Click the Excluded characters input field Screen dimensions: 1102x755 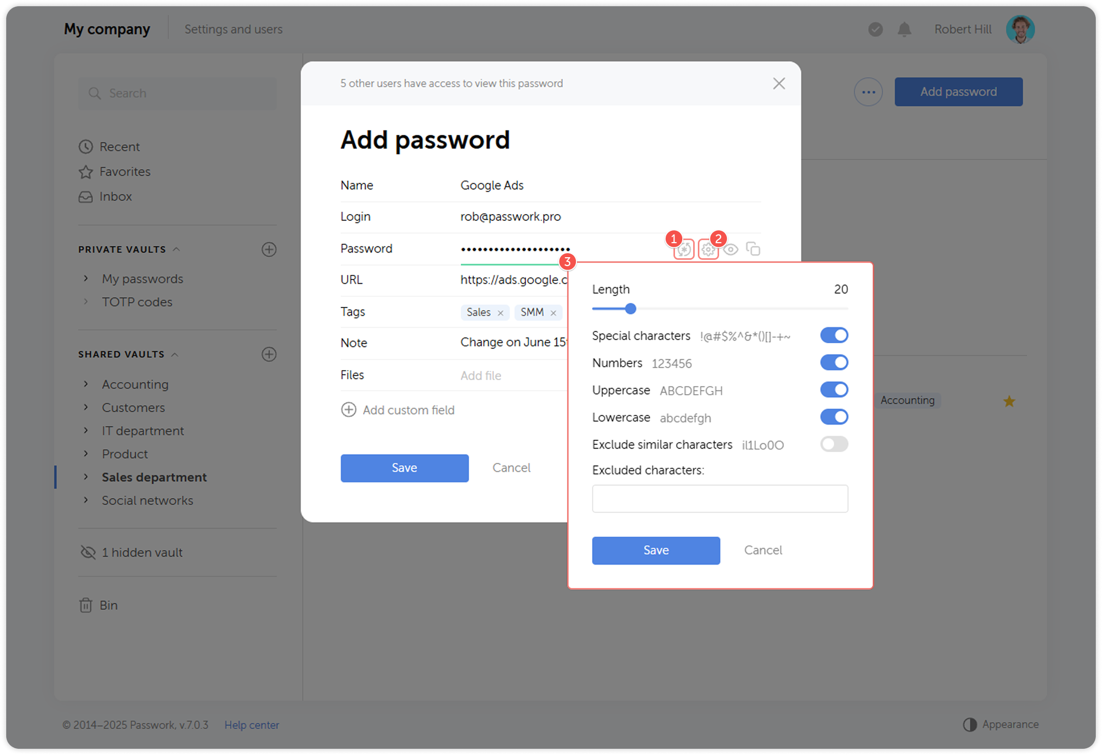720,498
